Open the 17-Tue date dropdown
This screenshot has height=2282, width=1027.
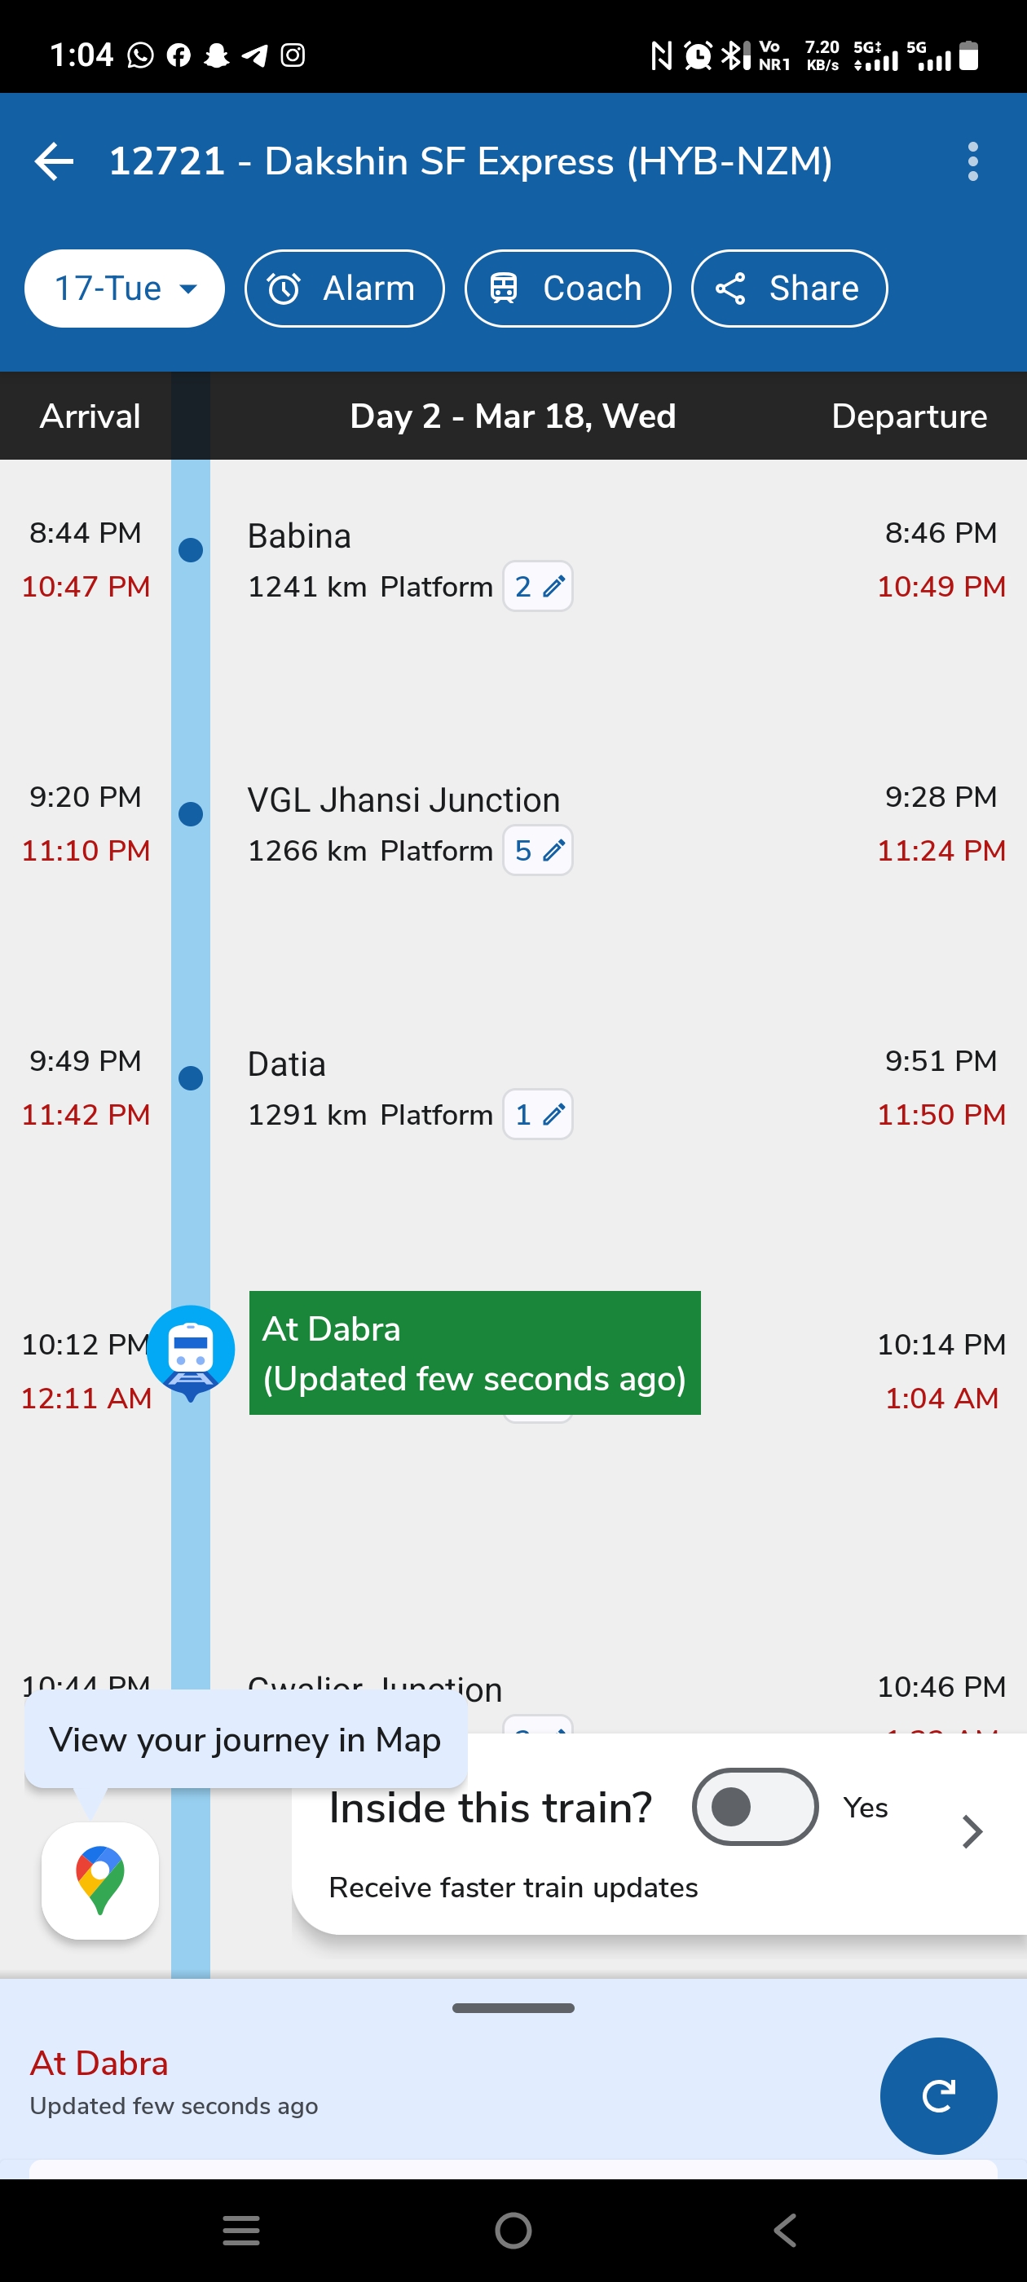tap(124, 289)
